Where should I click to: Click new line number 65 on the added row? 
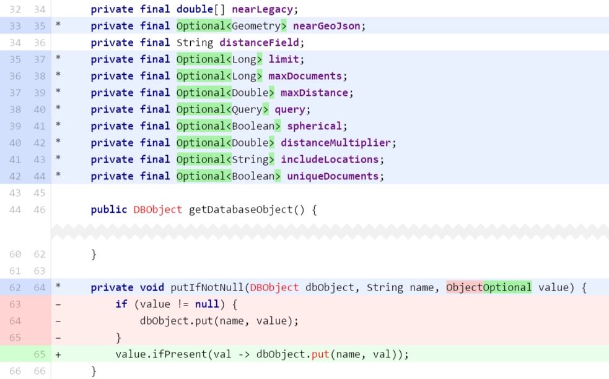[39, 354]
